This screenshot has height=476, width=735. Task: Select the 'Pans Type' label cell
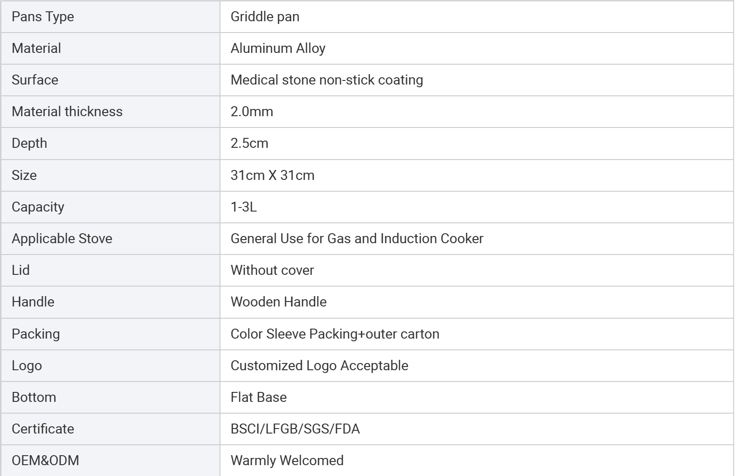[110, 17]
